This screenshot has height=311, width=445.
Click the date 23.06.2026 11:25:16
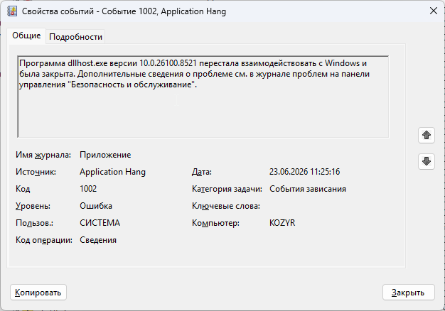coord(304,172)
